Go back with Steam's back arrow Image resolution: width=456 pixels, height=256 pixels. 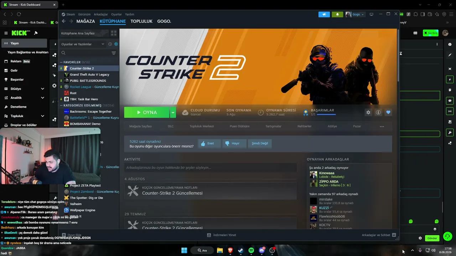coord(64,21)
